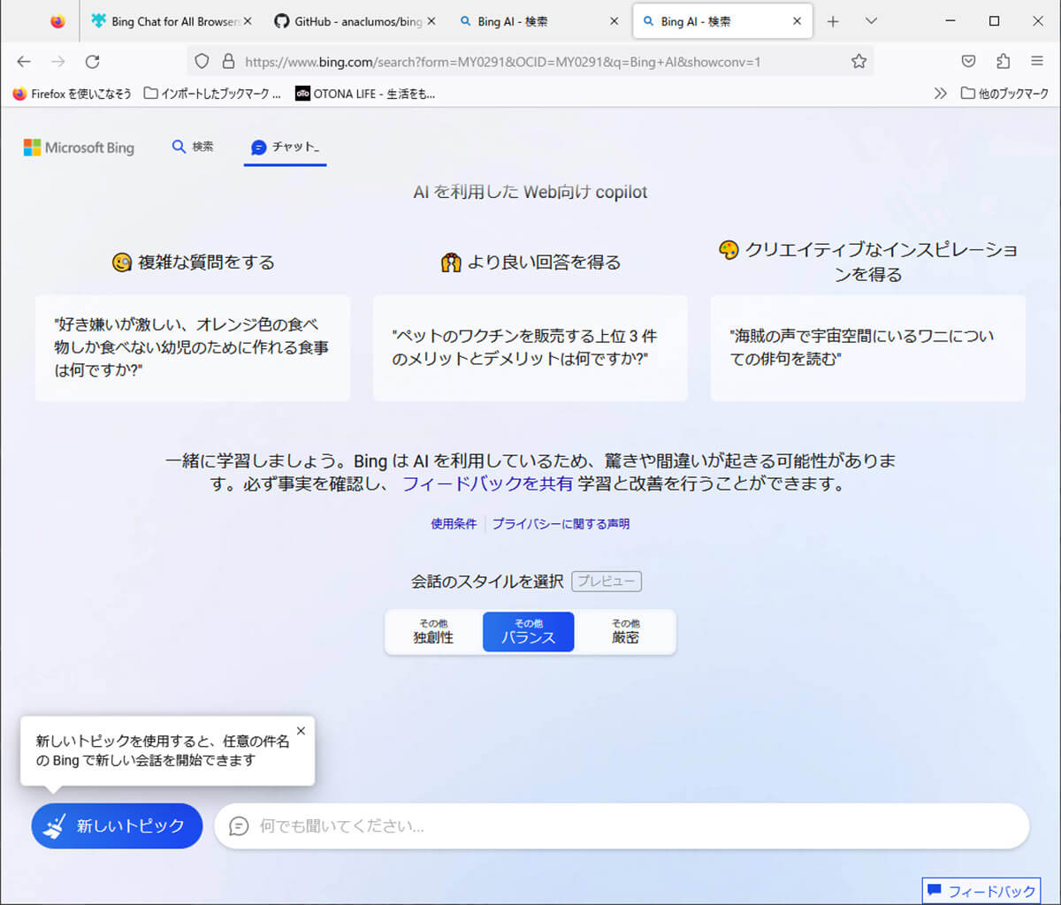Open the Firefox application menu
This screenshot has width=1061, height=905.
coord(1037,61)
